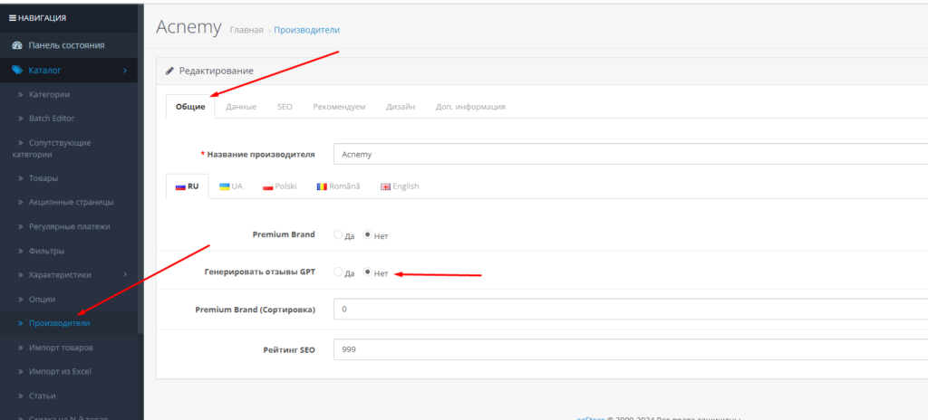Viewport: 928px width, 420px height.
Task: Select the Russian flag RU language tab
Action: (188, 186)
